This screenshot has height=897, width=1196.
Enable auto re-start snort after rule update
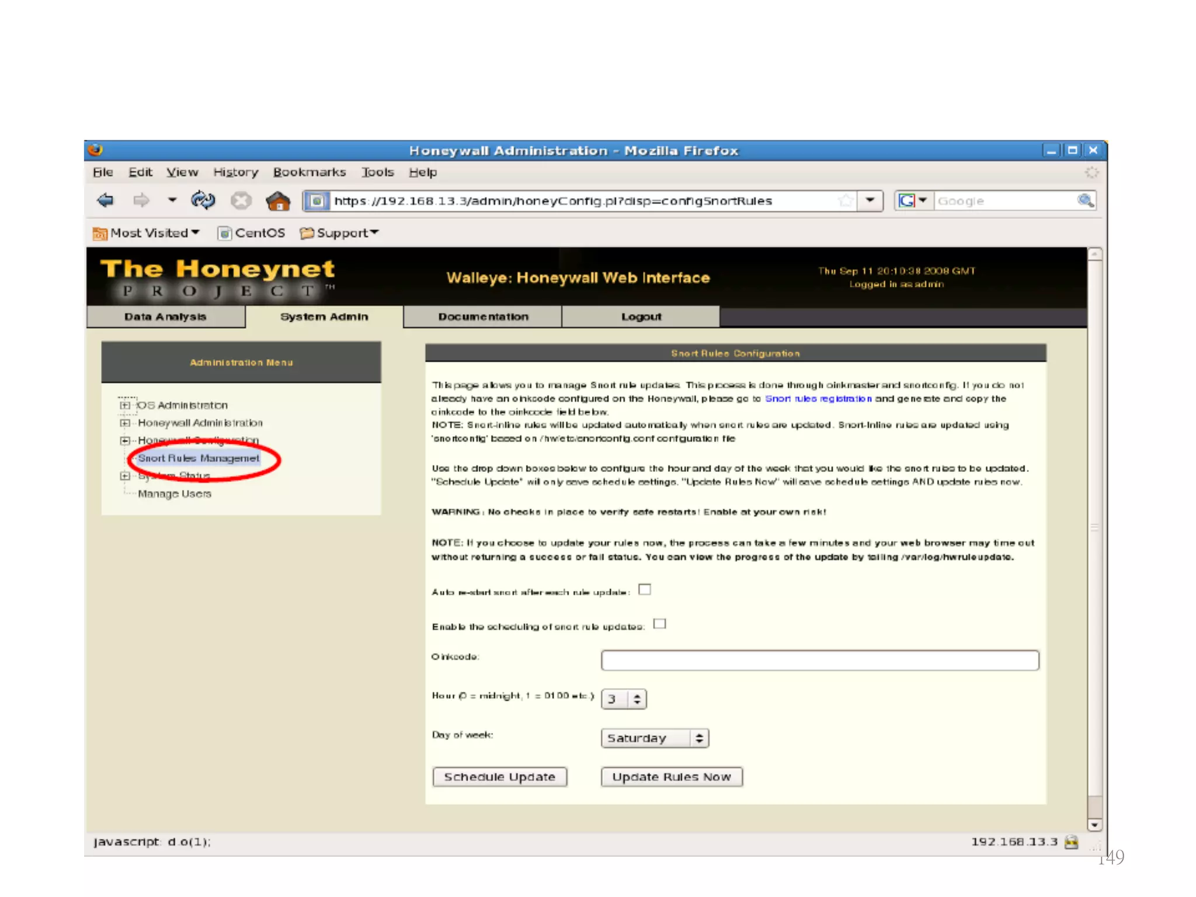[x=645, y=589]
